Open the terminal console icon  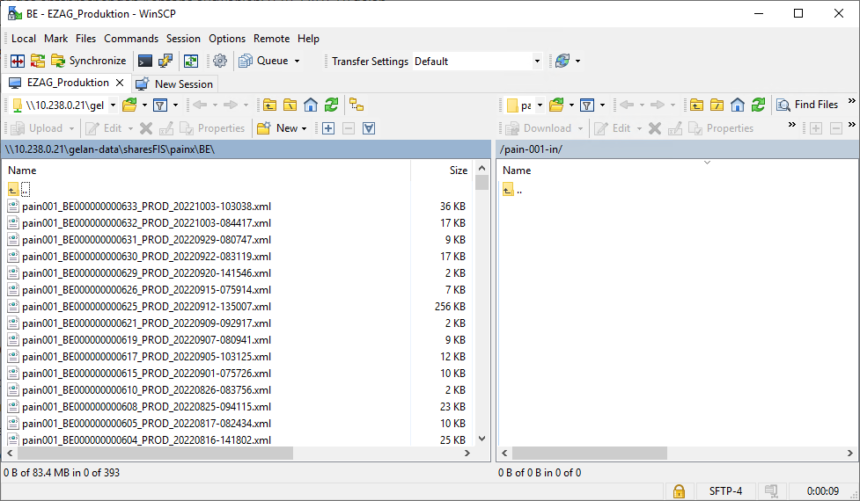click(x=144, y=61)
